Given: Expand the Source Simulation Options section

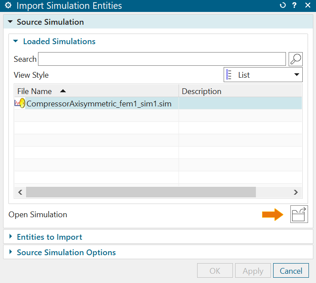Looking at the screenshot, I should point(11,253).
